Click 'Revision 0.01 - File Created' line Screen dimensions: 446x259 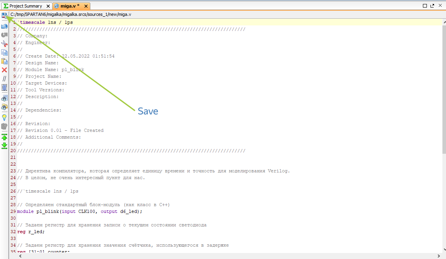60,130
